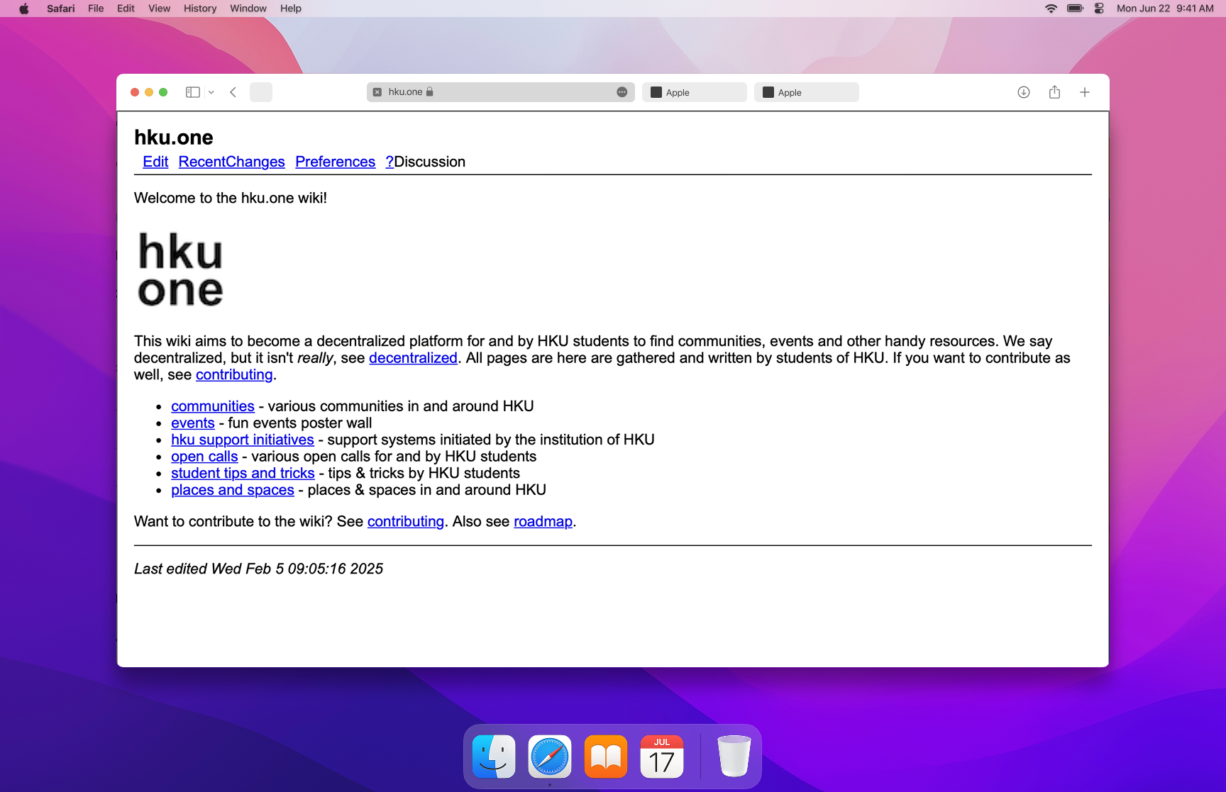This screenshot has width=1226, height=792.
Task: Open Calendar from the Dock
Action: point(662,757)
